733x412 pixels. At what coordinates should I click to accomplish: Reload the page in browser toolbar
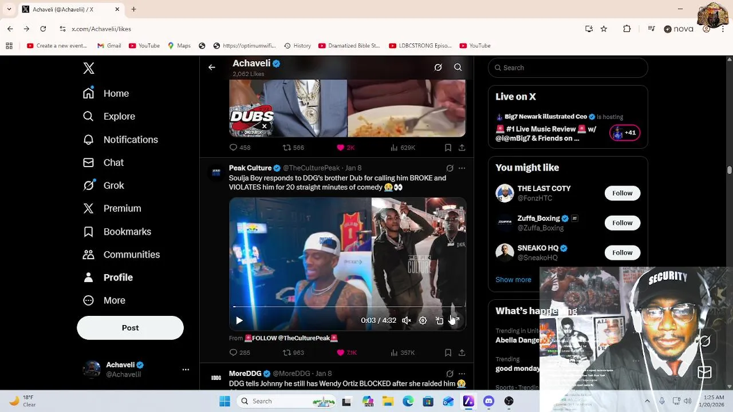pyautogui.click(x=43, y=29)
